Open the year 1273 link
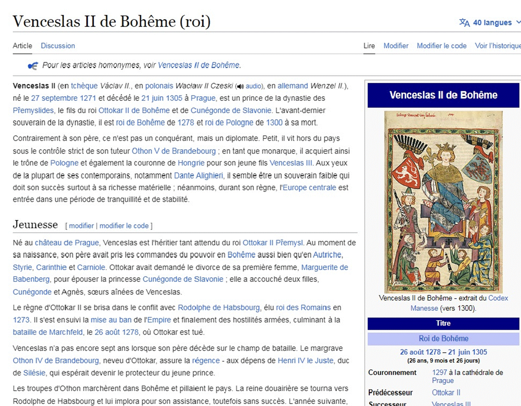Image resolution: width=521 pixels, height=406 pixels. (21, 320)
